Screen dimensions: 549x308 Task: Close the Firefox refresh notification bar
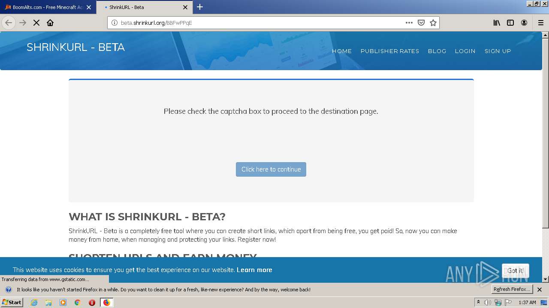[540, 290]
